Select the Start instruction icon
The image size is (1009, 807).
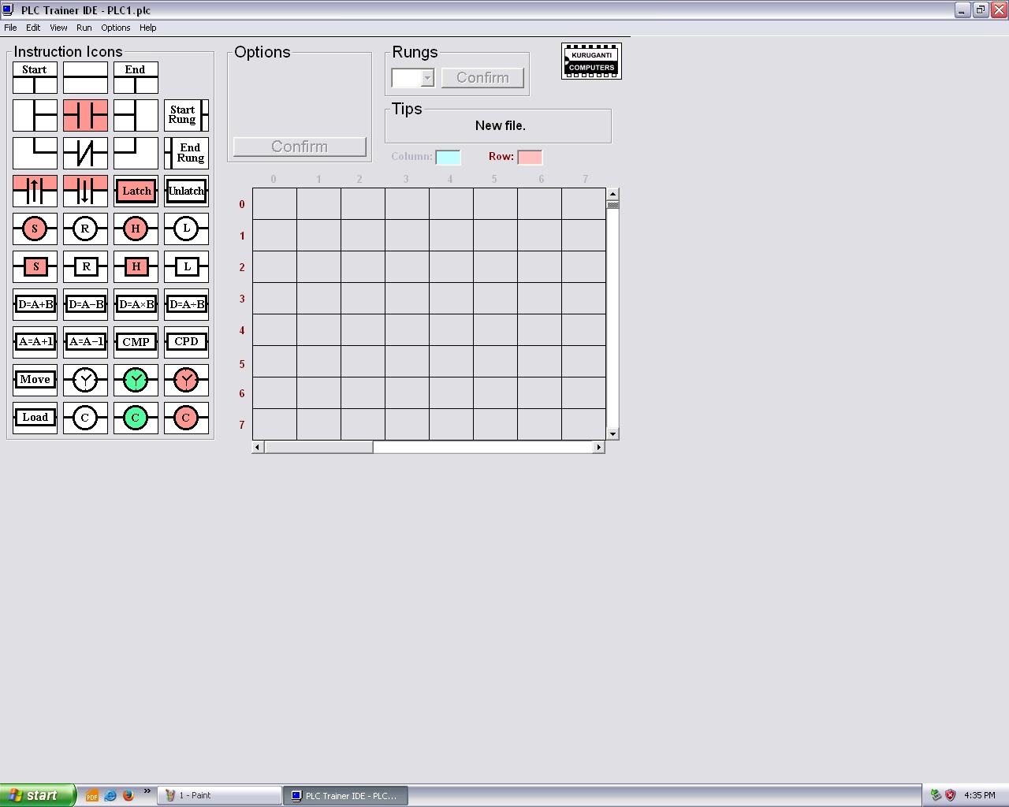[x=35, y=77]
